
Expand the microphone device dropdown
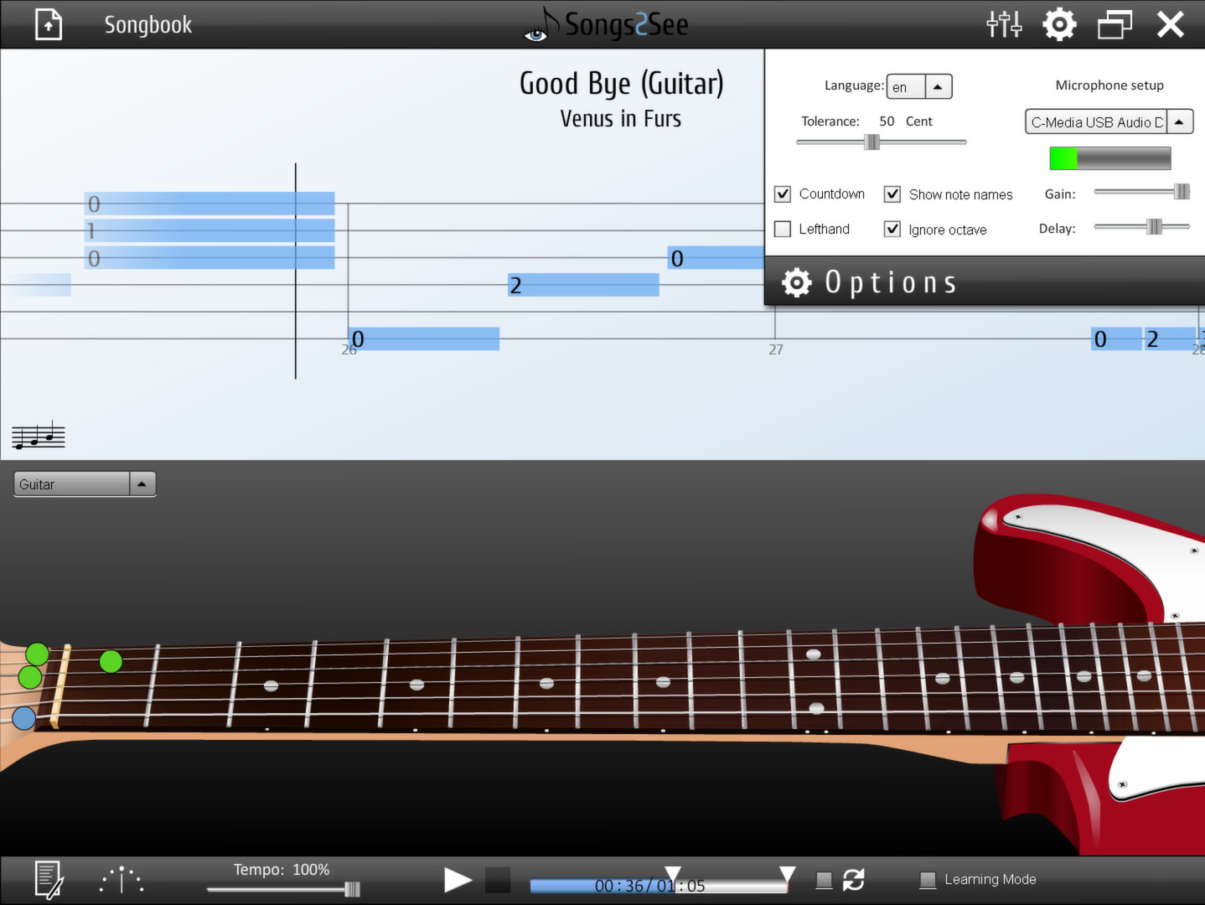1179,122
